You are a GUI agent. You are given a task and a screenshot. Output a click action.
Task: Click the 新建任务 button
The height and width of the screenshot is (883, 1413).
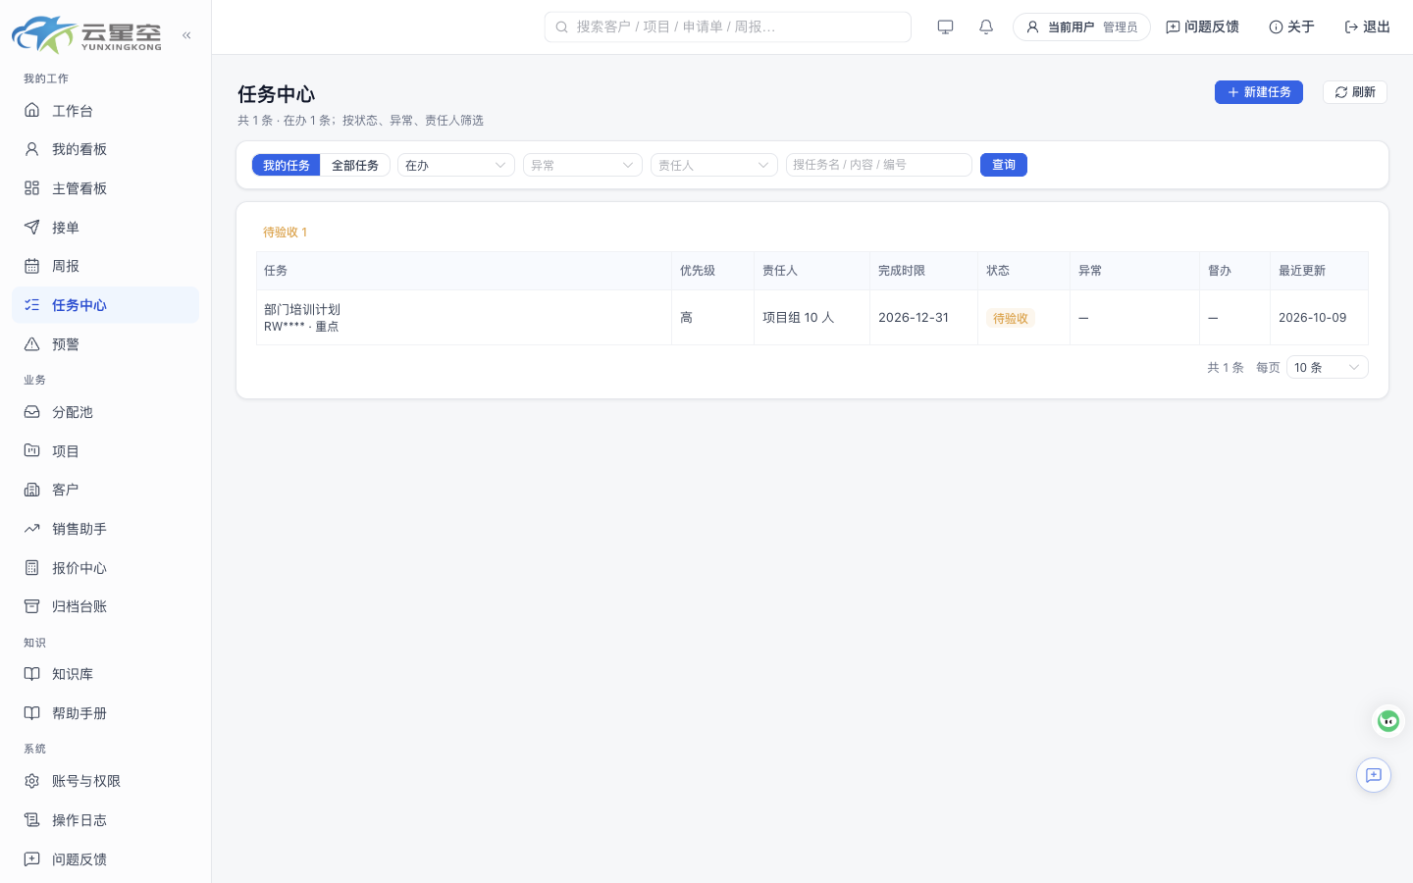click(x=1259, y=92)
